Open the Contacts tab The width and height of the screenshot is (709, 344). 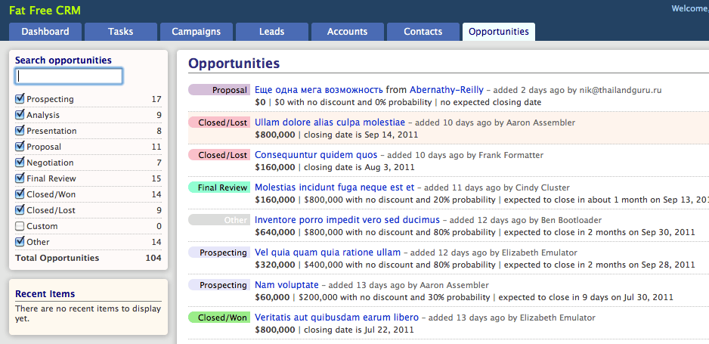(x=423, y=32)
